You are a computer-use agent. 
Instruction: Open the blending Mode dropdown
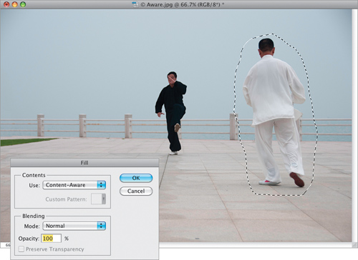(74, 226)
